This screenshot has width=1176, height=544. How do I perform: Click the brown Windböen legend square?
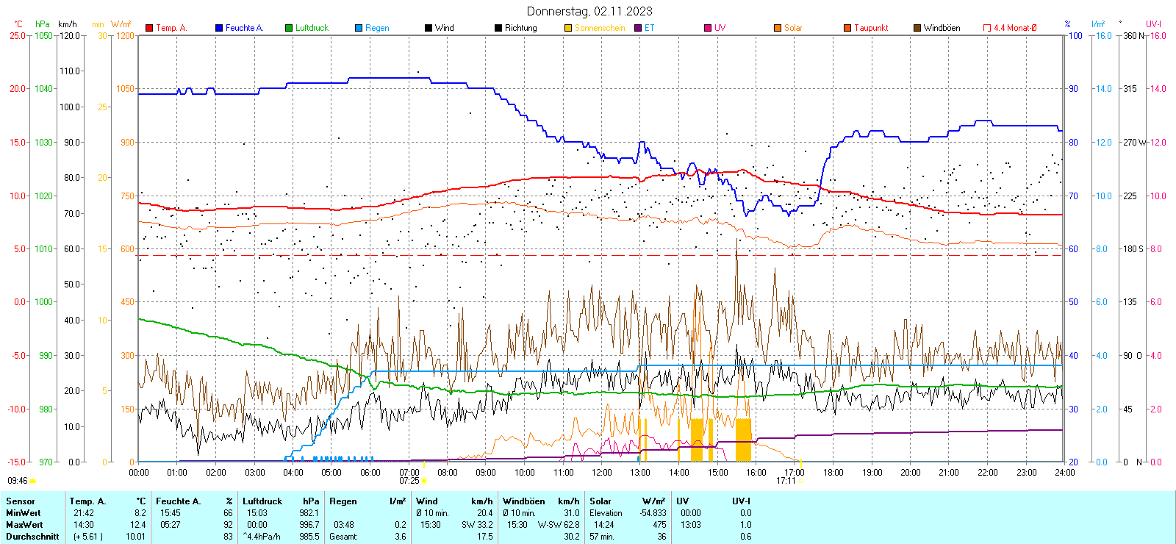[917, 28]
